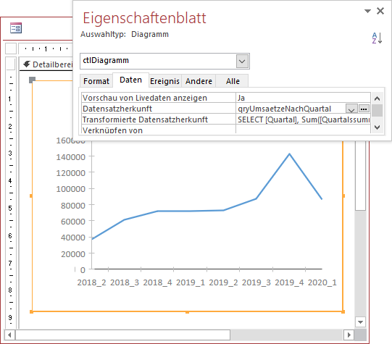Click the form vertical scrollbar thumb
This screenshot has width=392, height=344.
(x=360, y=176)
